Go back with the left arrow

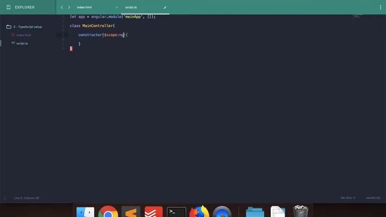[x=62, y=7]
